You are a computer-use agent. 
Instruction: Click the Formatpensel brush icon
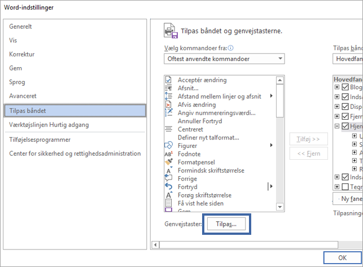click(169, 162)
